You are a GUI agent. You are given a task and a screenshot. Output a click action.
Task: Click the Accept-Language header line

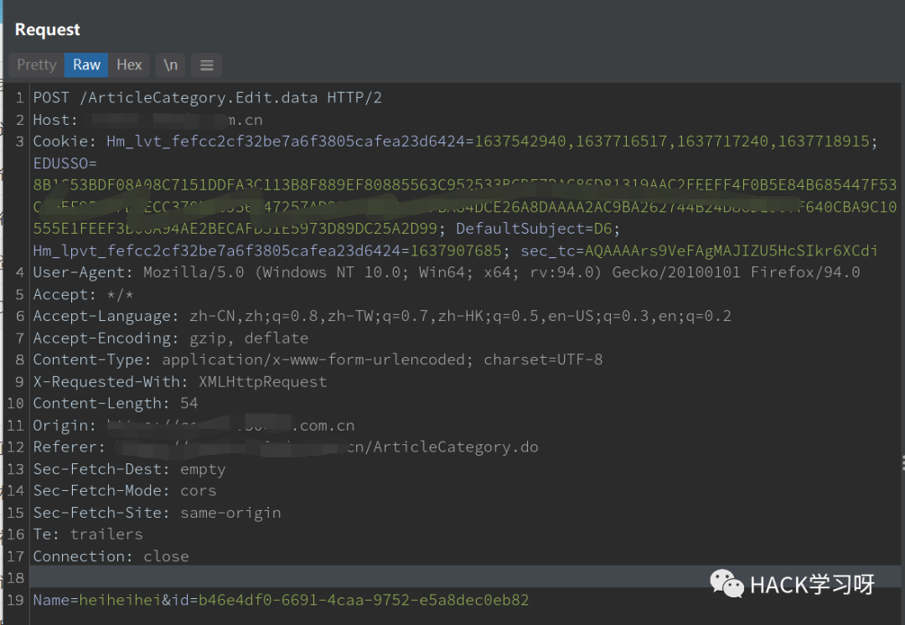(x=382, y=316)
